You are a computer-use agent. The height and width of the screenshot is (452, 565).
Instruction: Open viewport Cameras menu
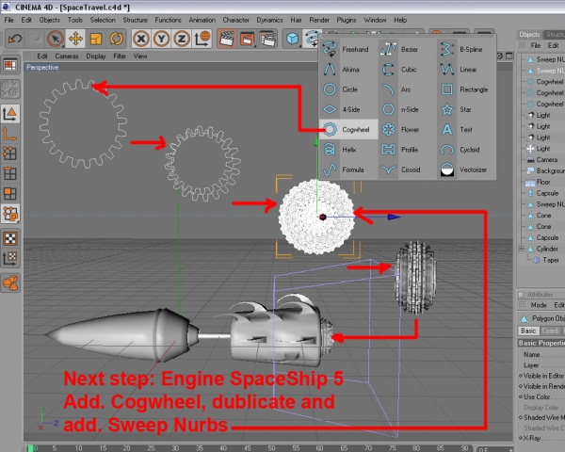67,56
